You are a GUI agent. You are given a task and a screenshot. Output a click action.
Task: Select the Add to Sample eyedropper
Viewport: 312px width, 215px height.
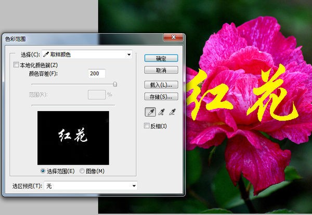[x=161, y=112]
